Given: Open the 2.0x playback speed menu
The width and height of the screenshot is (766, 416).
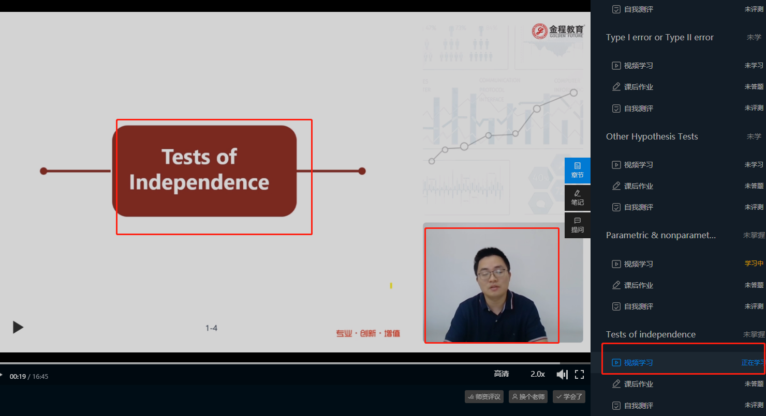Looking at the screenshot, I should pos(537,374).
